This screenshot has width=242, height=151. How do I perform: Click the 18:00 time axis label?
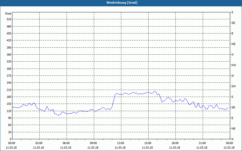click(x=175, y=143)
